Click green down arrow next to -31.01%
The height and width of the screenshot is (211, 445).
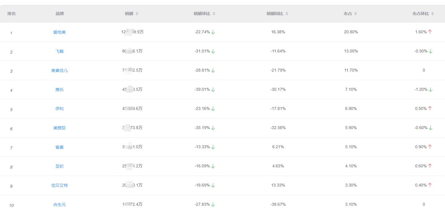(x=213, y=51)
